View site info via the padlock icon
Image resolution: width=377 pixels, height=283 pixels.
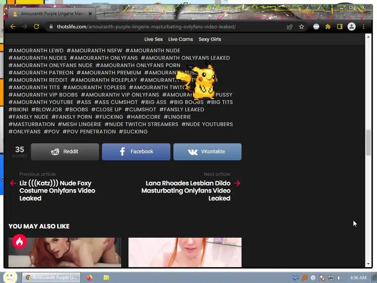51,27
